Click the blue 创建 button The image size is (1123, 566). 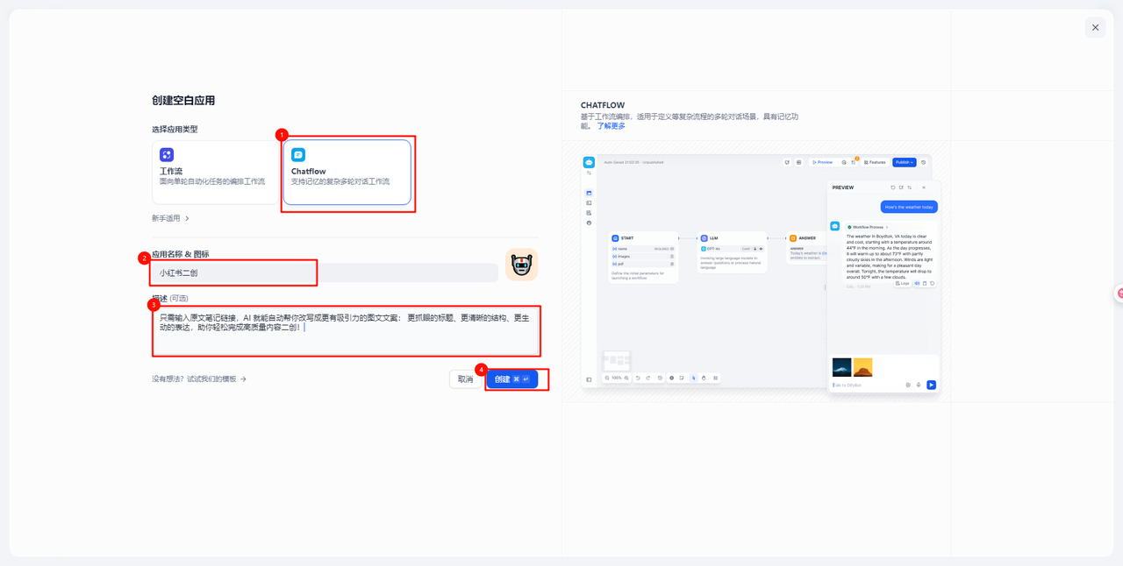[511, 379]
